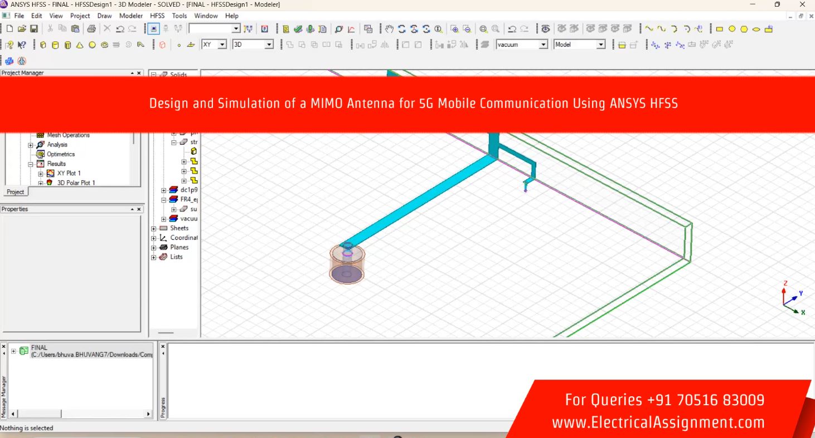Open the File menu
815x438 pixels.
coord(19,16)
